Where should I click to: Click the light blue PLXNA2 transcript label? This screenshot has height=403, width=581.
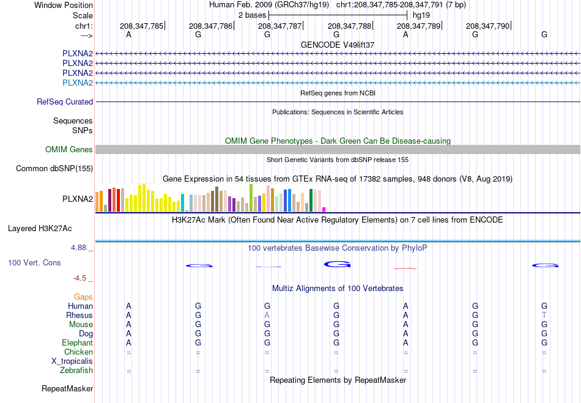point(78,83)
